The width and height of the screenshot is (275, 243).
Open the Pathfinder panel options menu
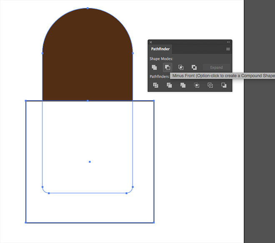tap(228, 49)
